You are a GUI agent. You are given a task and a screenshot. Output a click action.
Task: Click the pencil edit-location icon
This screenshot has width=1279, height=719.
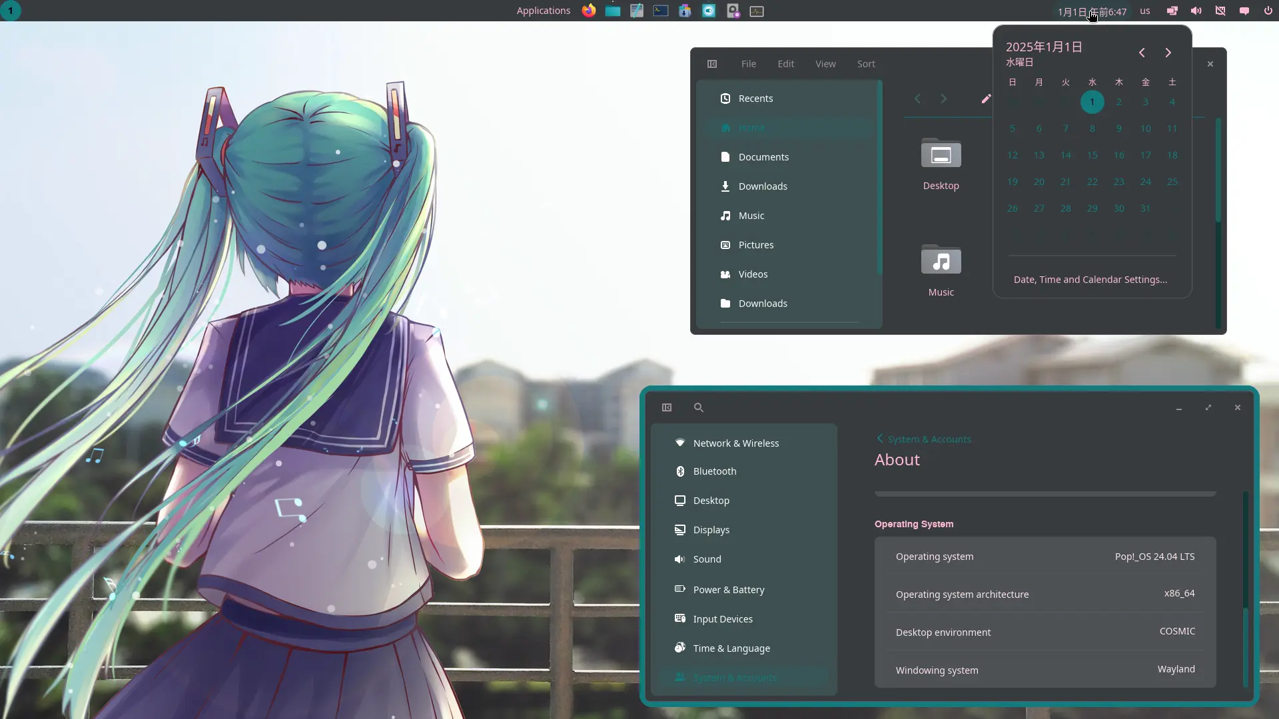pyautogui.click(x=986, y=99)
